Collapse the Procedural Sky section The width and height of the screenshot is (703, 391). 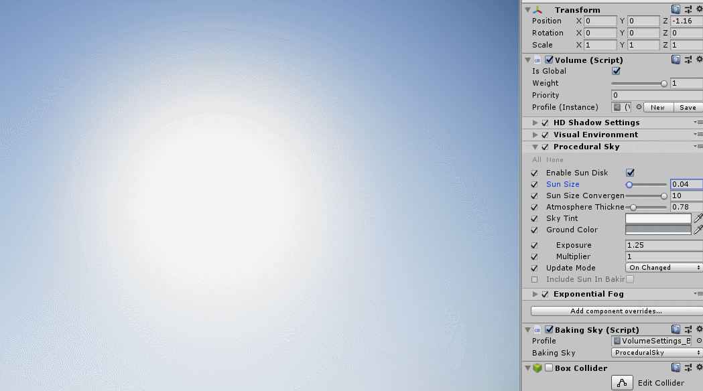coord(535,147)
